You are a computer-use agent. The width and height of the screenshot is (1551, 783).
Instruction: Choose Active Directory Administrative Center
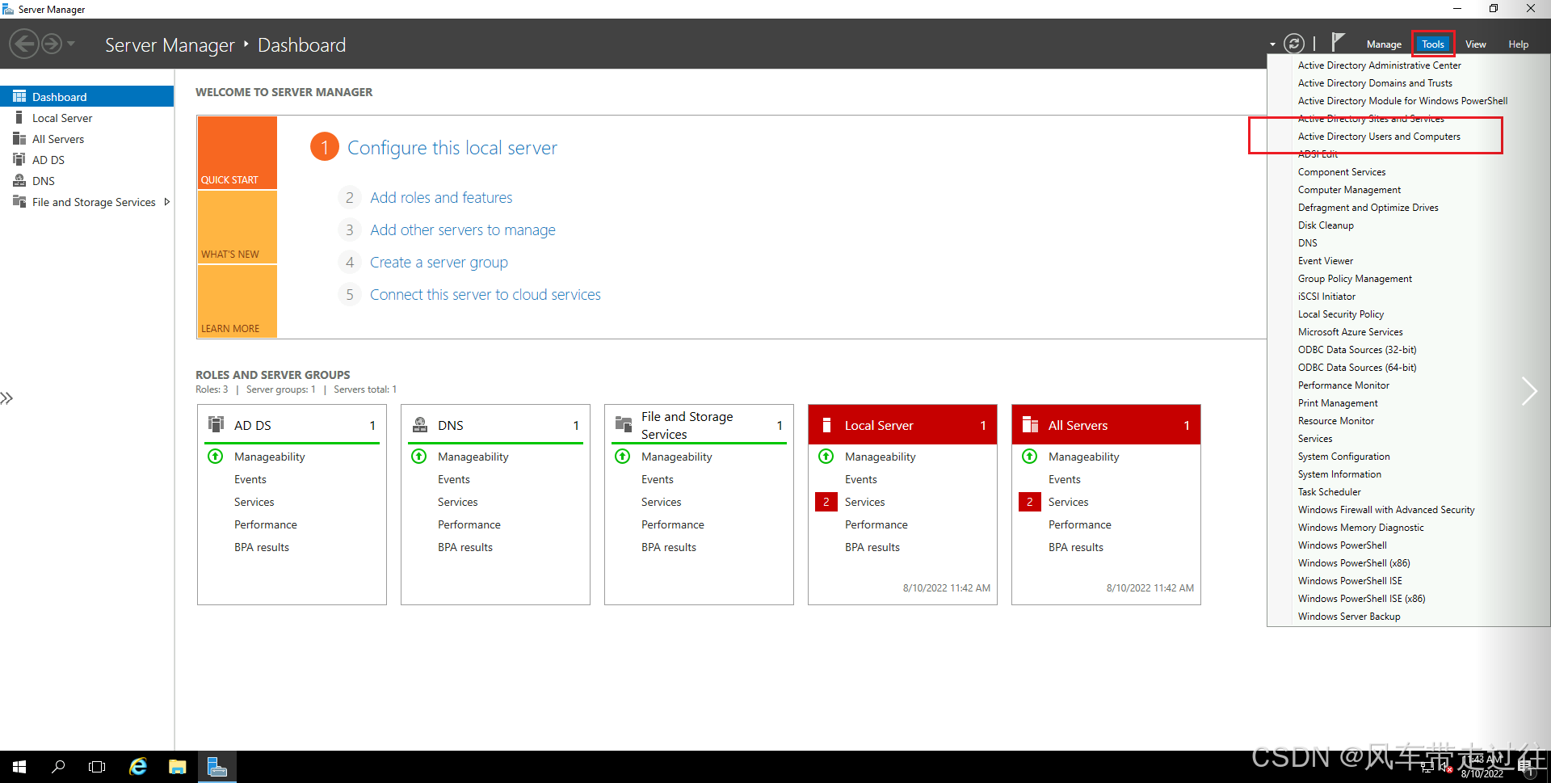[x=1379, y=65]
